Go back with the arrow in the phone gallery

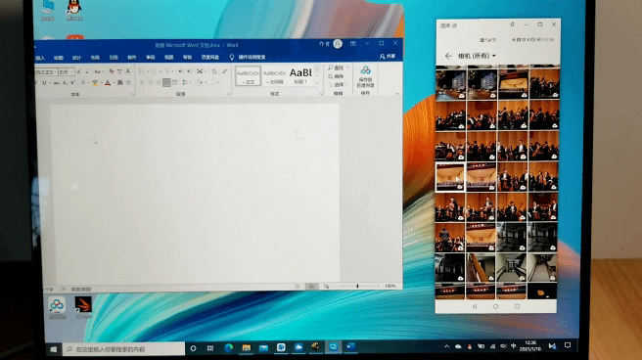click(448, 56)
